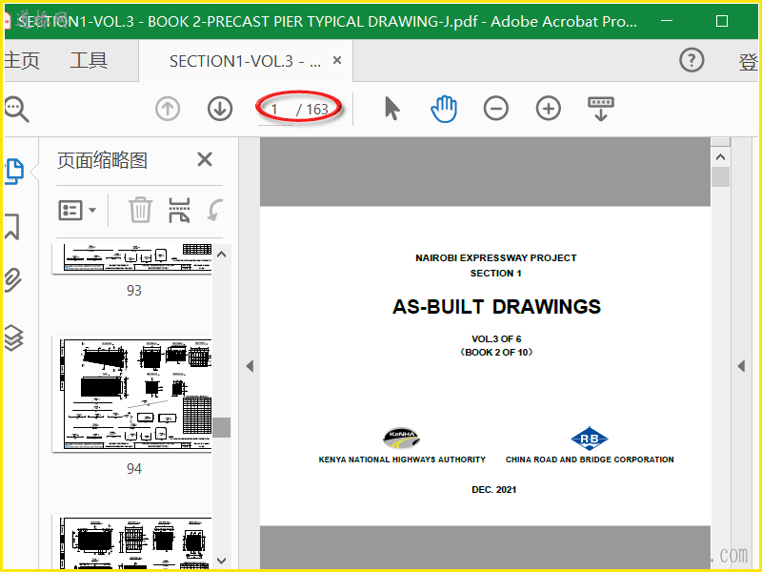Open the scrolling mode page-fit icon
Screen dimensions: 762x572
click(601, 109)
